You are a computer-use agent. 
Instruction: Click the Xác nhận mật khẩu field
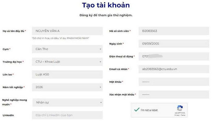174,95
